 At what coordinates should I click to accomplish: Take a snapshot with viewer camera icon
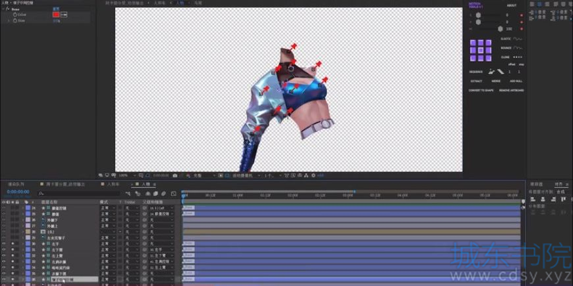click(x=175, y=176)
